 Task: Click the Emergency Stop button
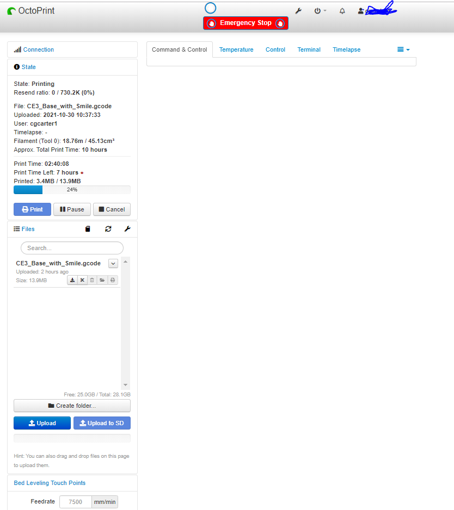(246, 23)
